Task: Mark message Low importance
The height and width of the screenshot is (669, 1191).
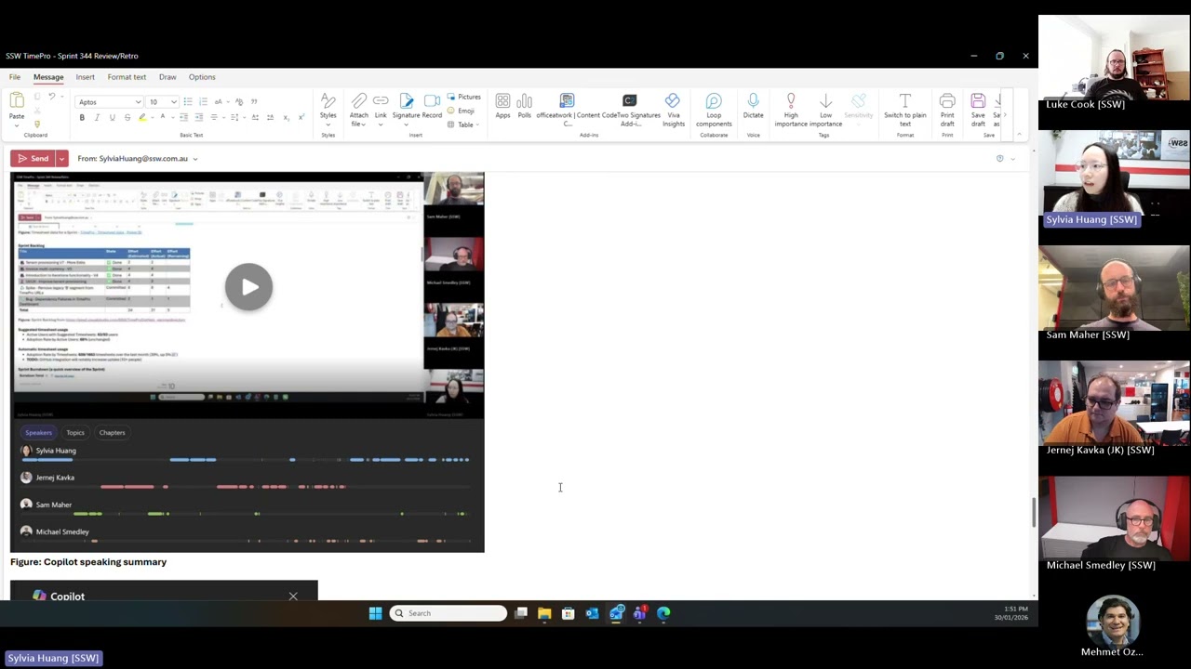Action: coord(825,110)
